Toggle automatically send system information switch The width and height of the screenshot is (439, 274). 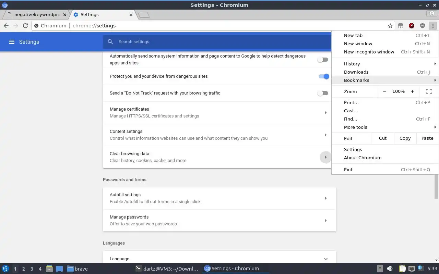323,60
